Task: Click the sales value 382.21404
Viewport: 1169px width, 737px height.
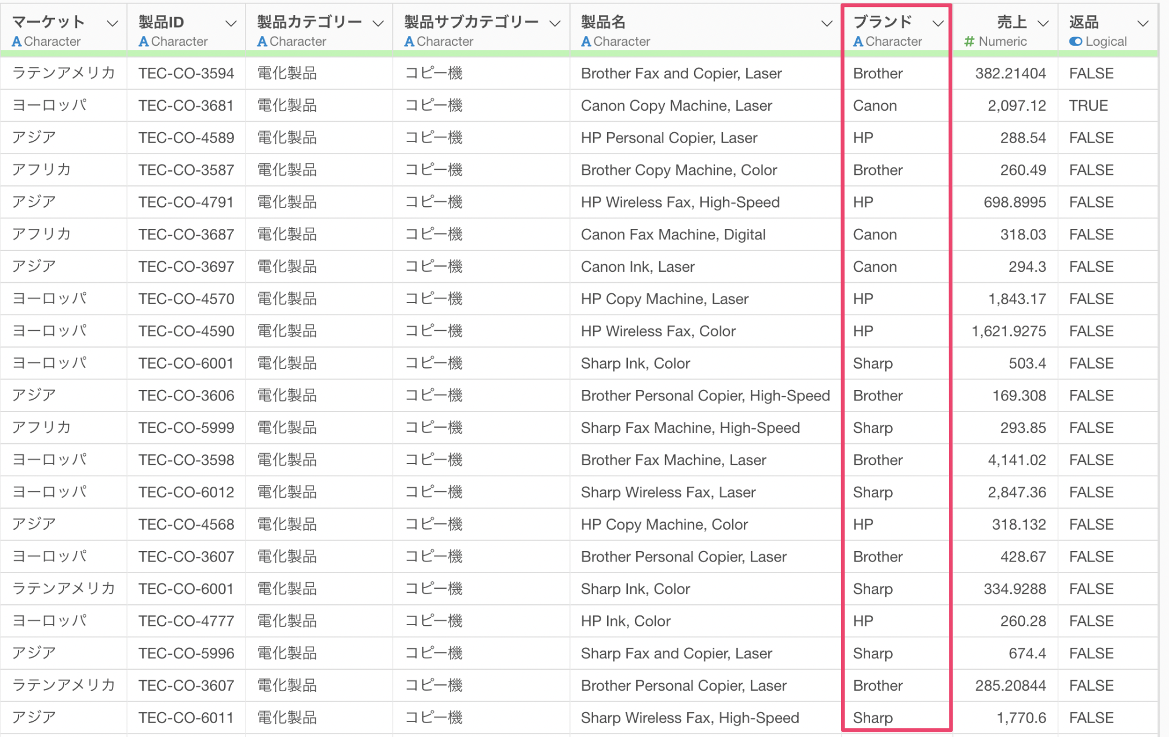Action: (x=1010, y=74)
